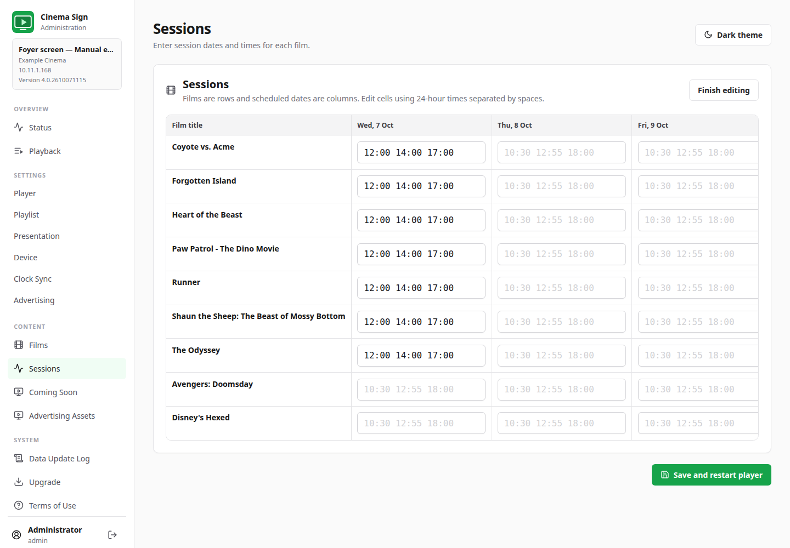Open Coming Soon screen icon
The image size is (790, 548).
tap(19, 392)
